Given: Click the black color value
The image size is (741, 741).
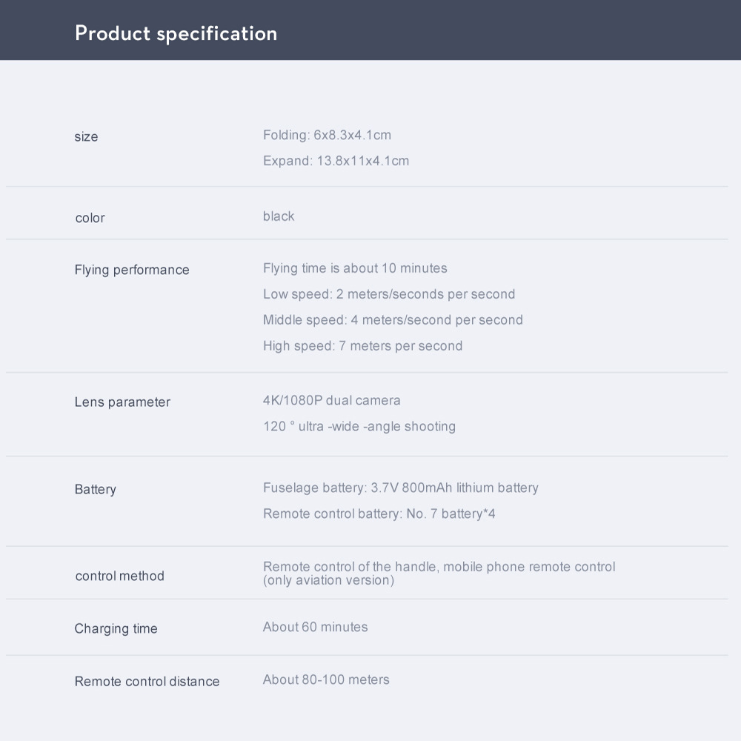Looking at the screenshot, I should point(279,216).
